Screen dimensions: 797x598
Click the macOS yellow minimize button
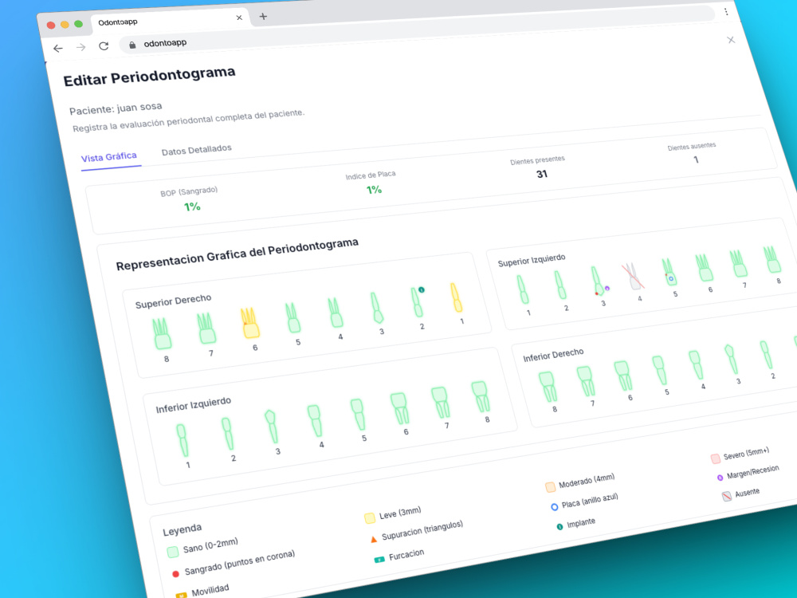click(65, 25)
